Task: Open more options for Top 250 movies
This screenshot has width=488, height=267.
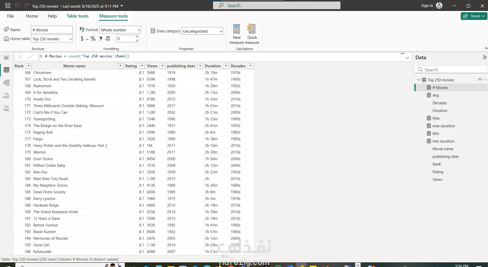Action: [485, 80]
